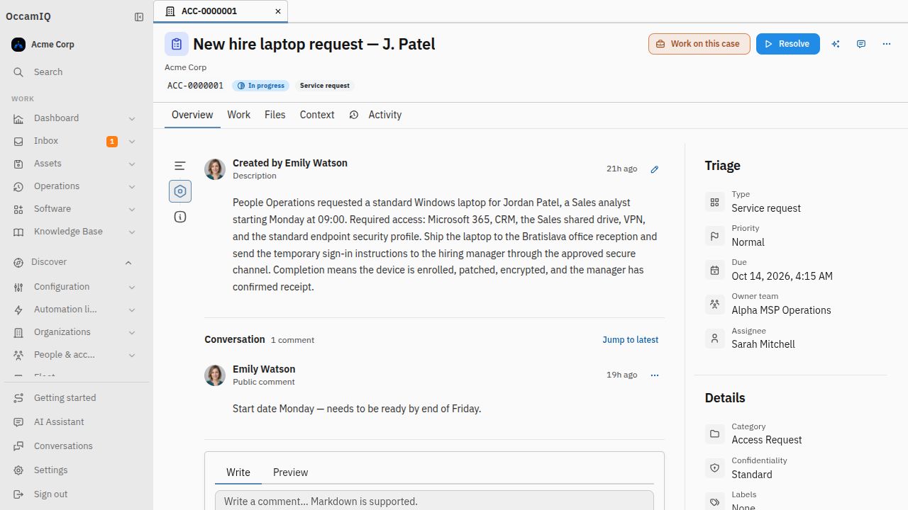Open AI Assistant from sidebar
This screenshot has height=510, width=908.
(77, 422)
